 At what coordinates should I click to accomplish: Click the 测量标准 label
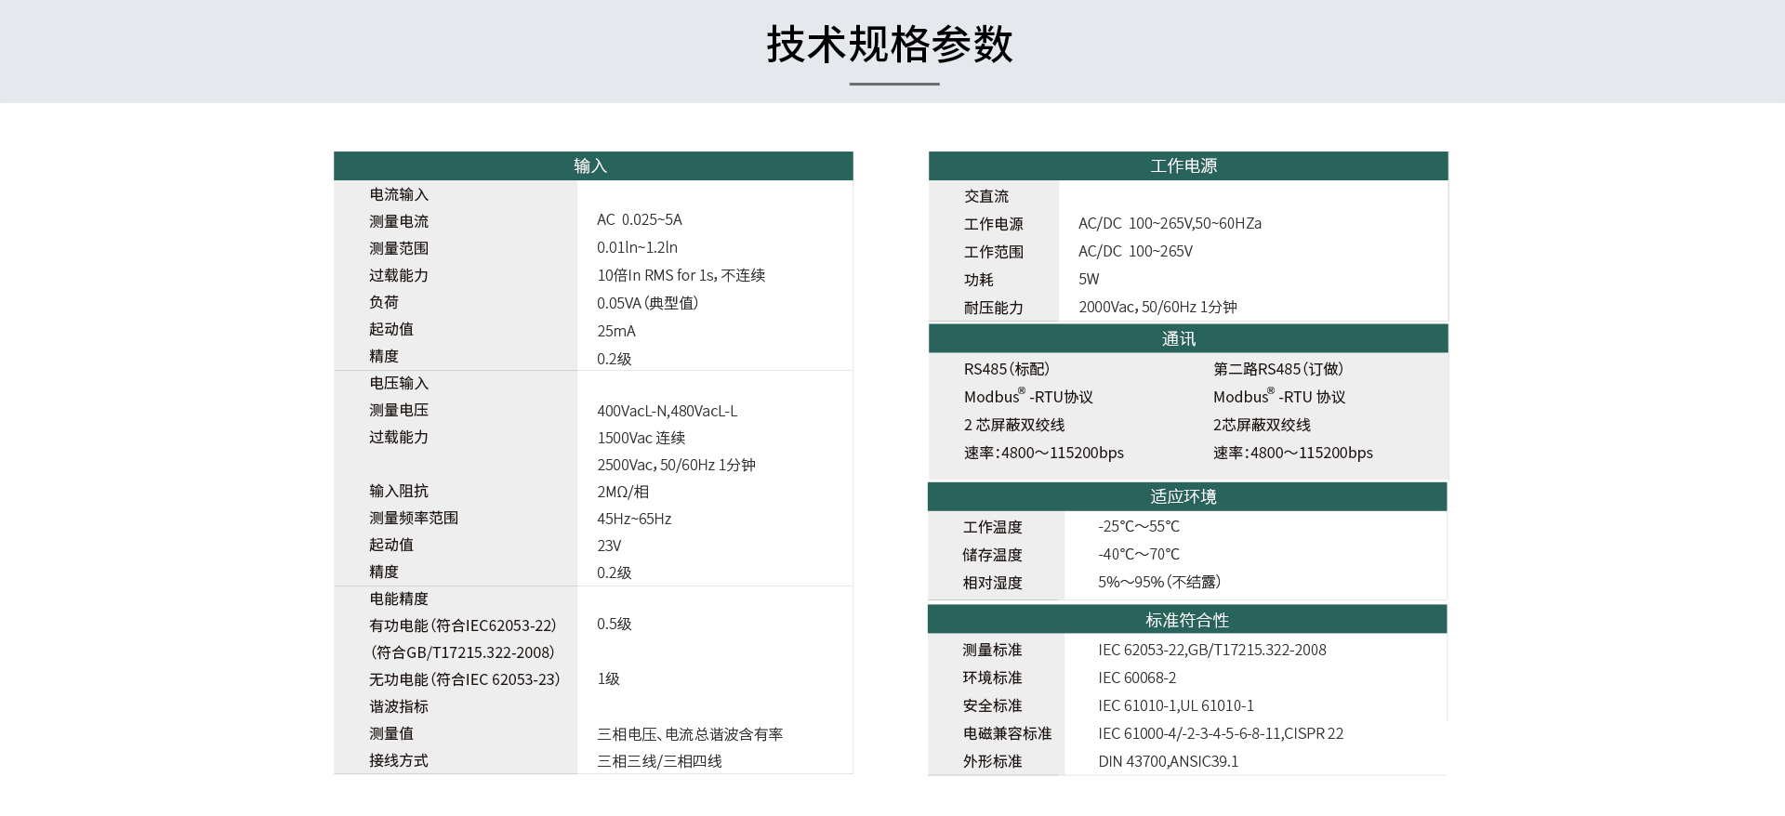[993, 650]
